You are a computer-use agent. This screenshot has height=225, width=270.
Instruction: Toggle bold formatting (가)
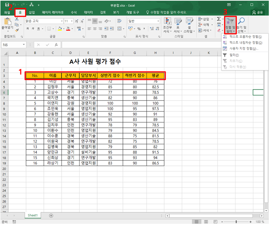click(28, 29)
